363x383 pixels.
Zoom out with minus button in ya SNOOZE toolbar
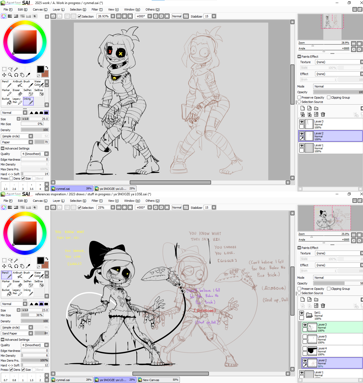[x=119, y=207]
